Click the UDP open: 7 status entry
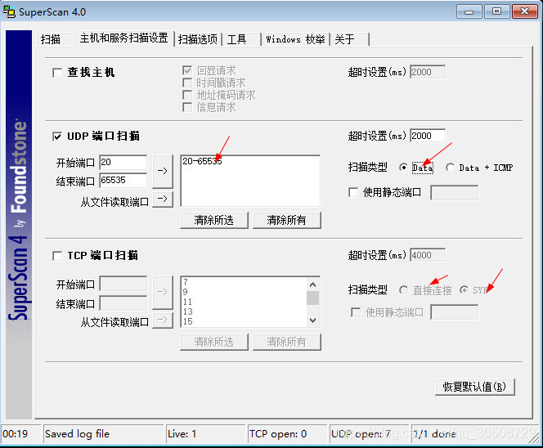 [x=361, y=434]
